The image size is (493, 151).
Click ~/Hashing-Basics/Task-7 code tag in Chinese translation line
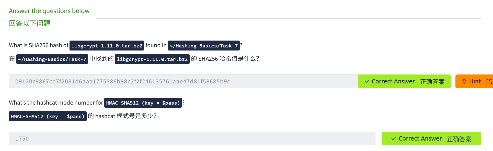52,59
